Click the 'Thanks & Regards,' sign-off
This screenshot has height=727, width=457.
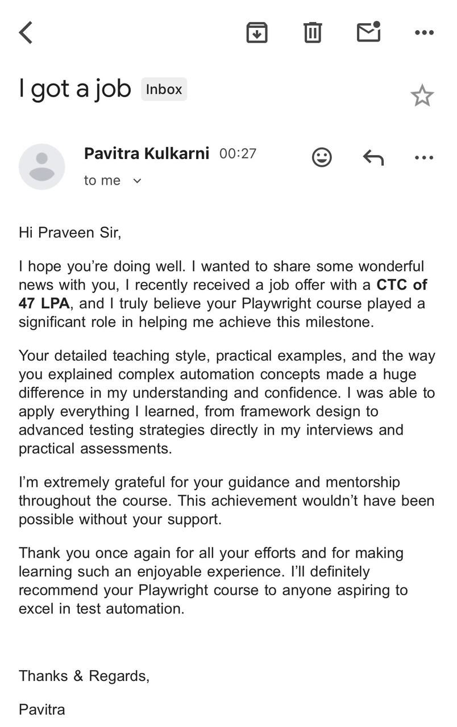[84, 676]
